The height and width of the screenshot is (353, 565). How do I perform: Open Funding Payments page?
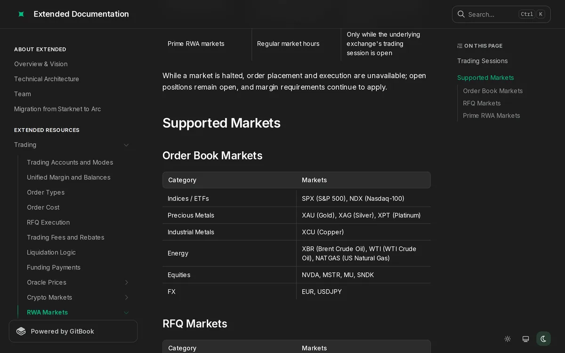(x=54, y=267)
